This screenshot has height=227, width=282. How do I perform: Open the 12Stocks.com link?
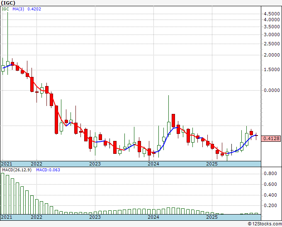point(265,224)
